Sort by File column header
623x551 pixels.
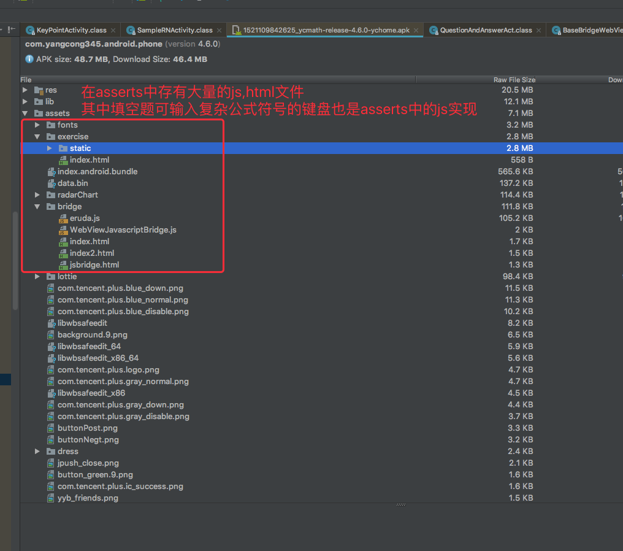[x=218, y=80]
